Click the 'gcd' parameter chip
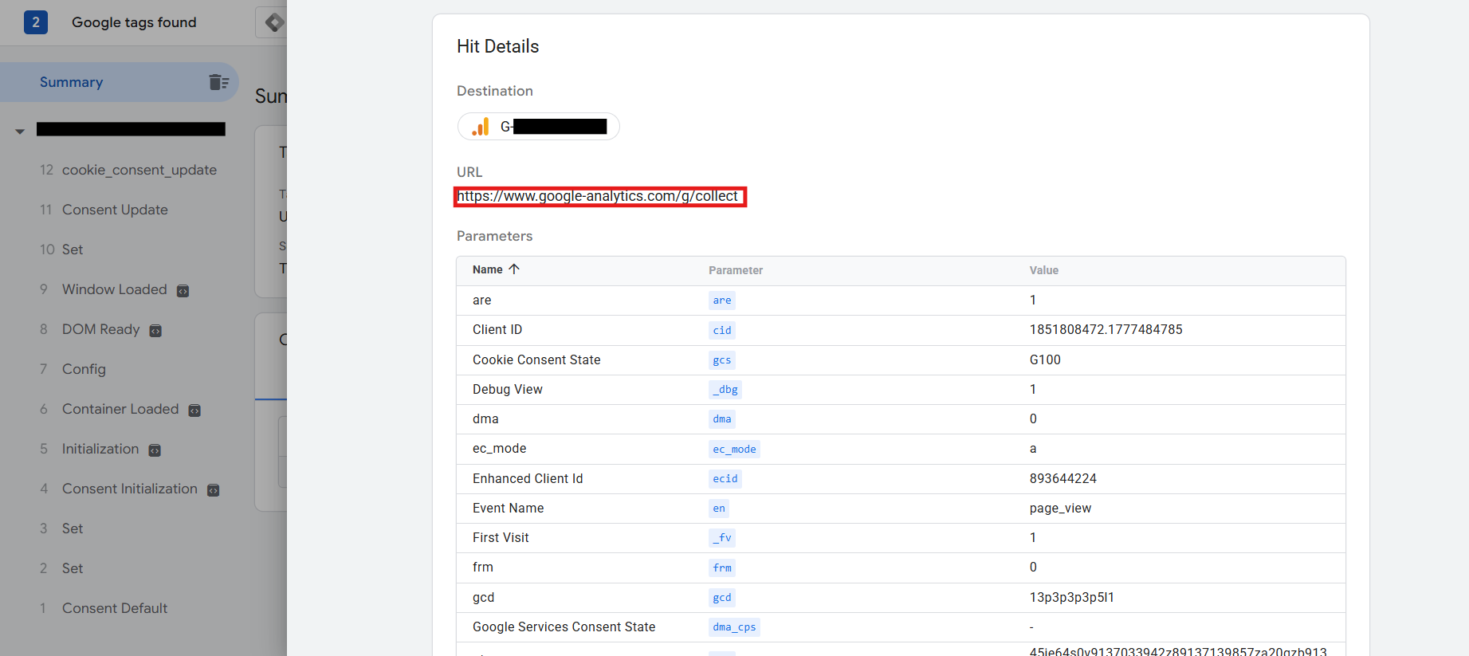The image size is (1469, 656). [x=722, y=598]
